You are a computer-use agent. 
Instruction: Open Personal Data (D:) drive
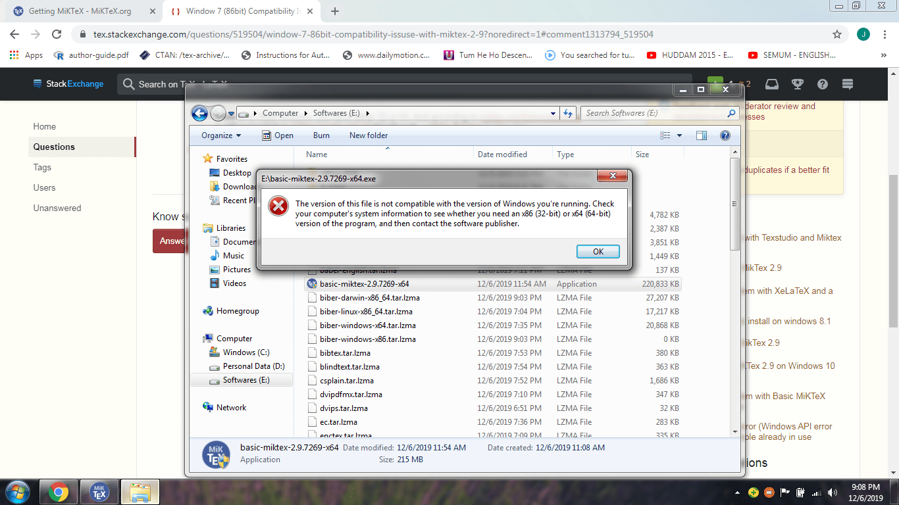click(x=253, y=366)
